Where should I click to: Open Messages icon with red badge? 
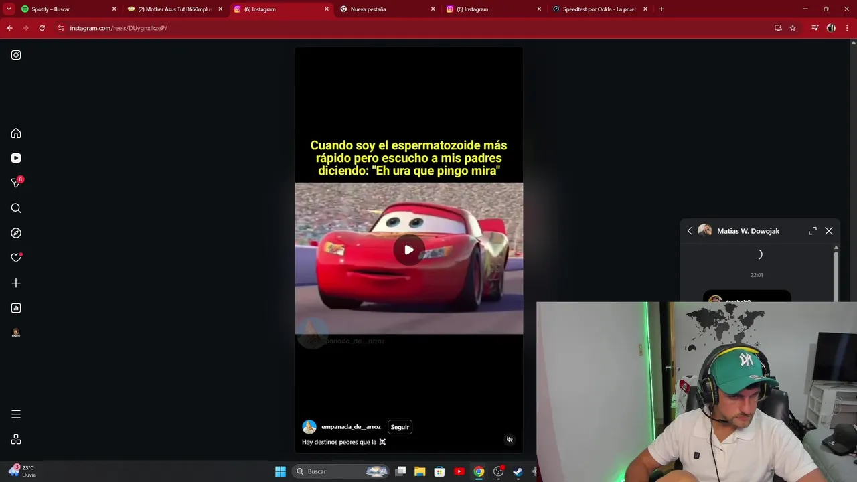[16, 183]
